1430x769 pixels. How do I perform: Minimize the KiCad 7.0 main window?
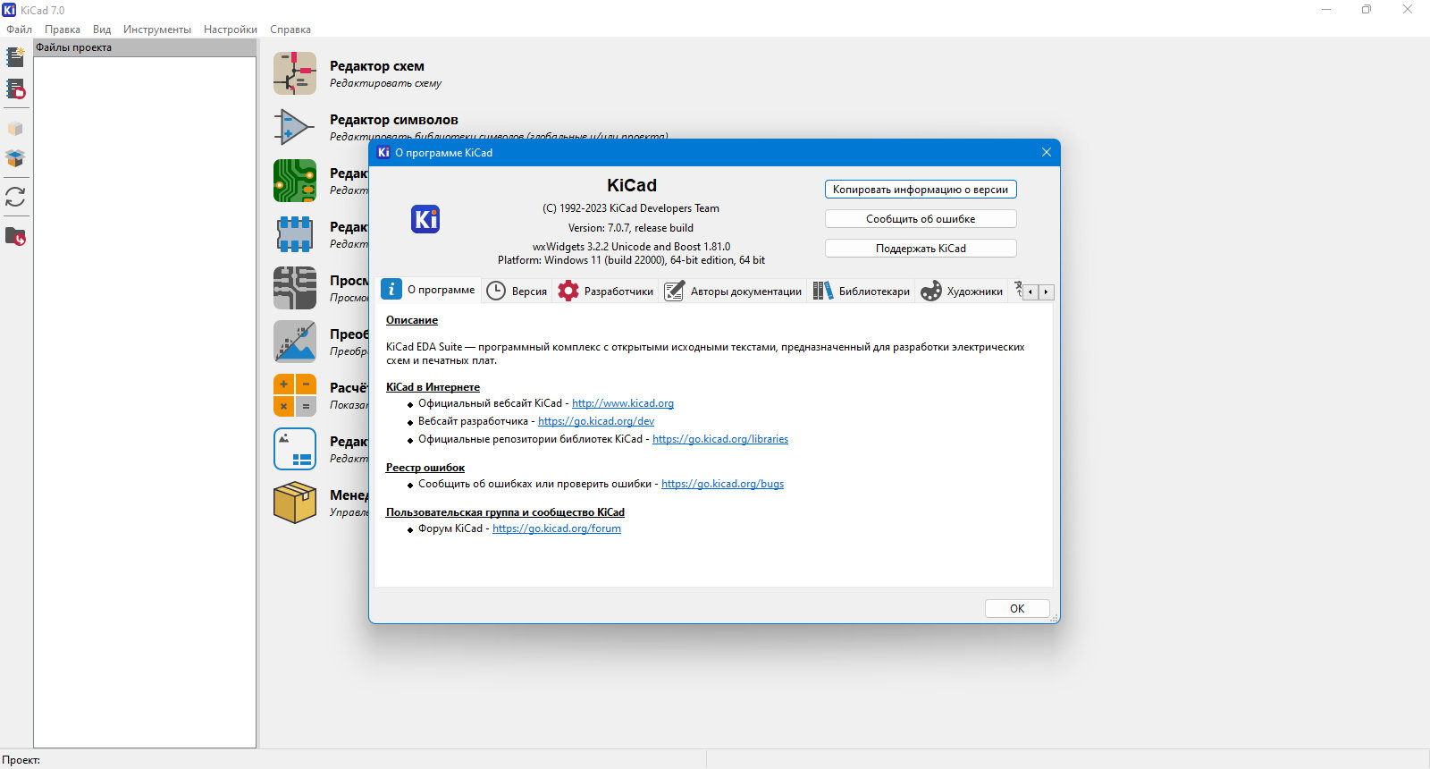click(x=1326, y=10)
